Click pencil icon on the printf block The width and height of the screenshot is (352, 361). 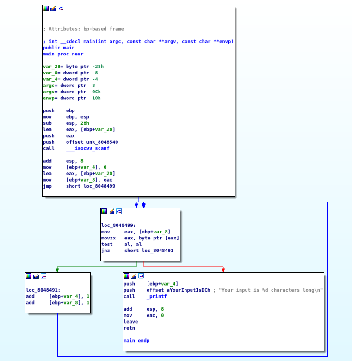coord(134,276)
